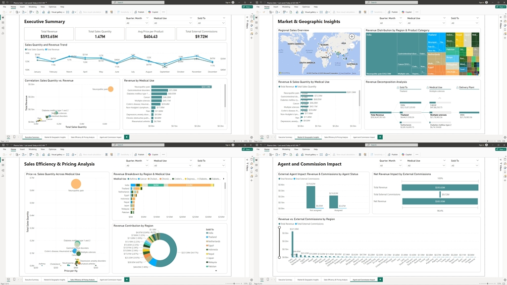Toggle the Medical Use lock in Revenue Decomposition
Viewport: 507px width, 285px height.
(428, 88)
